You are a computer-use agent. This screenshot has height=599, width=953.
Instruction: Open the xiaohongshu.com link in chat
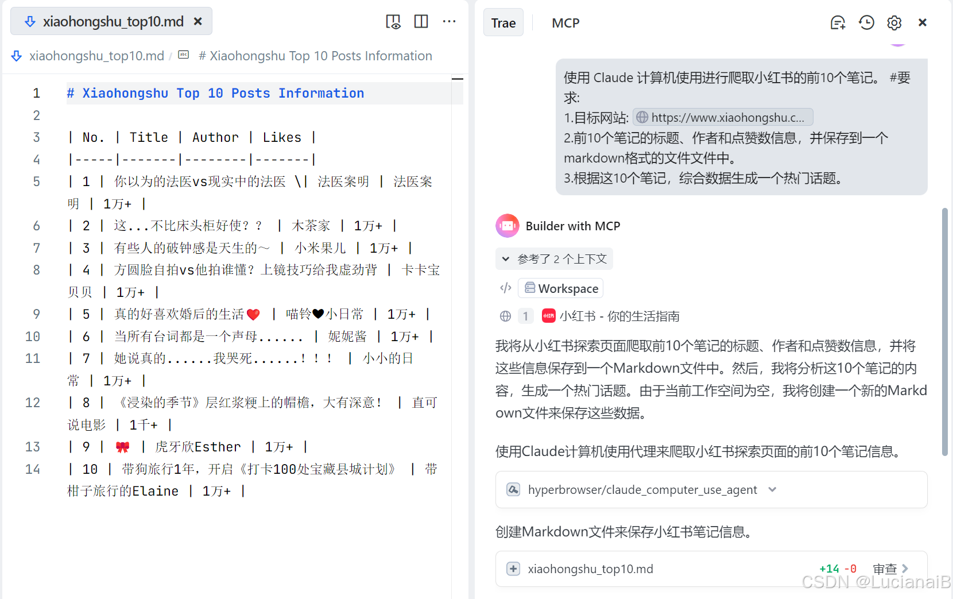(722, 117)
